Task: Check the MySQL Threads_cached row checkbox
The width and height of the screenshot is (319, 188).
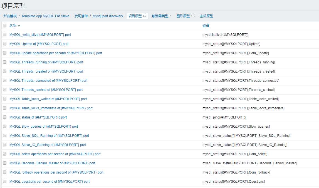Action: [x=5, y=90]
